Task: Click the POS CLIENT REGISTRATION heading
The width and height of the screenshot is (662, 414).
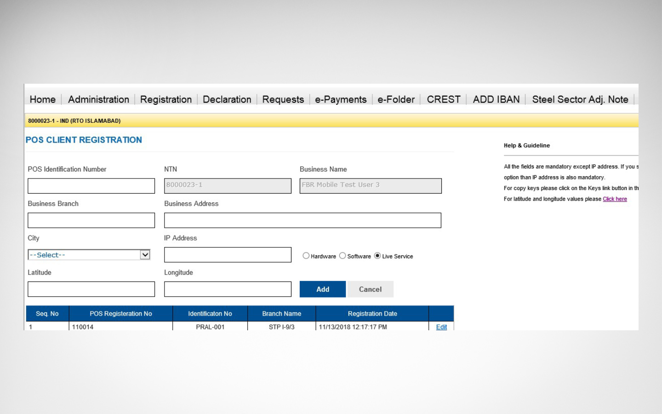Action: (x=84, y=140)
